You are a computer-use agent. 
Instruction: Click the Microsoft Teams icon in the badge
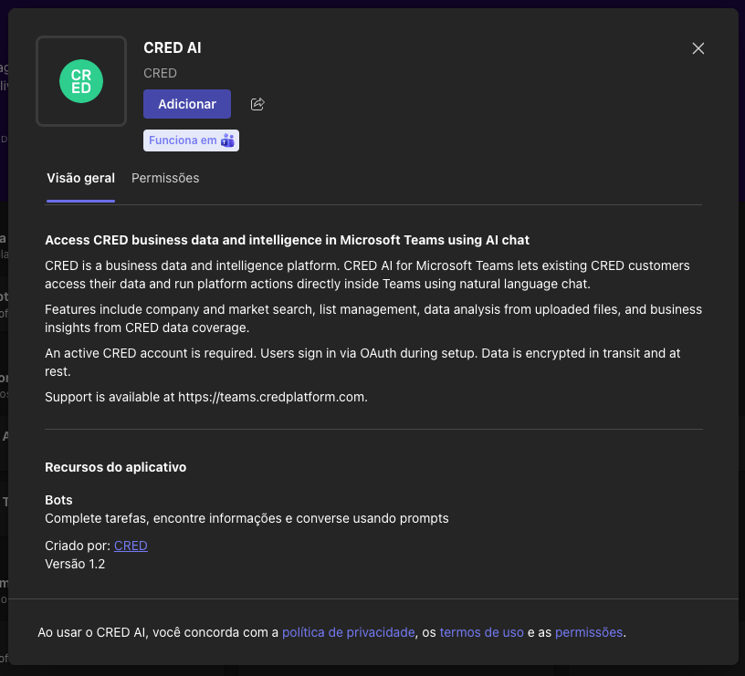point(227,140)
